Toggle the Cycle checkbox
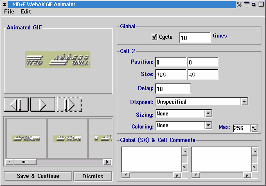This screenshot has height=186, width=266. (154, 37)
